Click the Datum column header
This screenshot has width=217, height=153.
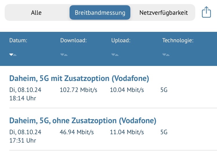[18, 40]
